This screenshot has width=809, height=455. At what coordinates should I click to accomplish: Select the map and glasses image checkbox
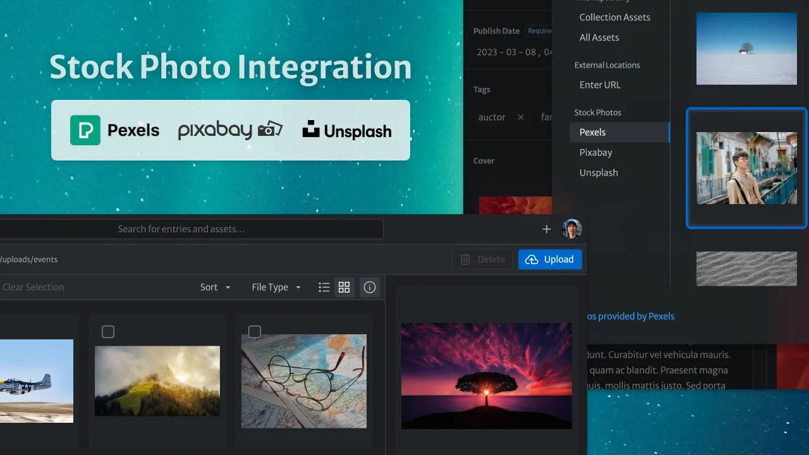tap(255, 332)
